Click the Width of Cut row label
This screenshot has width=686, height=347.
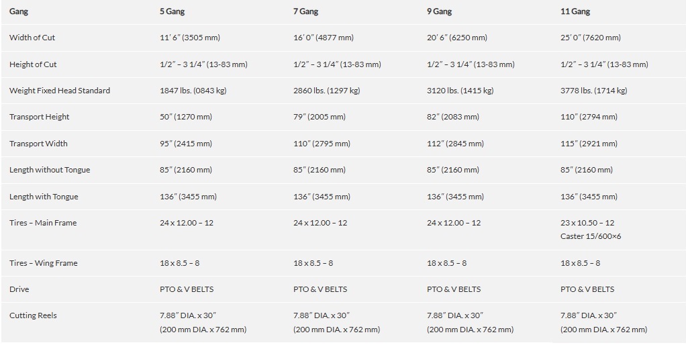point(32,38)
